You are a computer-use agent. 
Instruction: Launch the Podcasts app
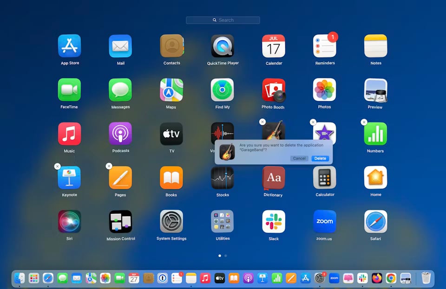[120, 134]
